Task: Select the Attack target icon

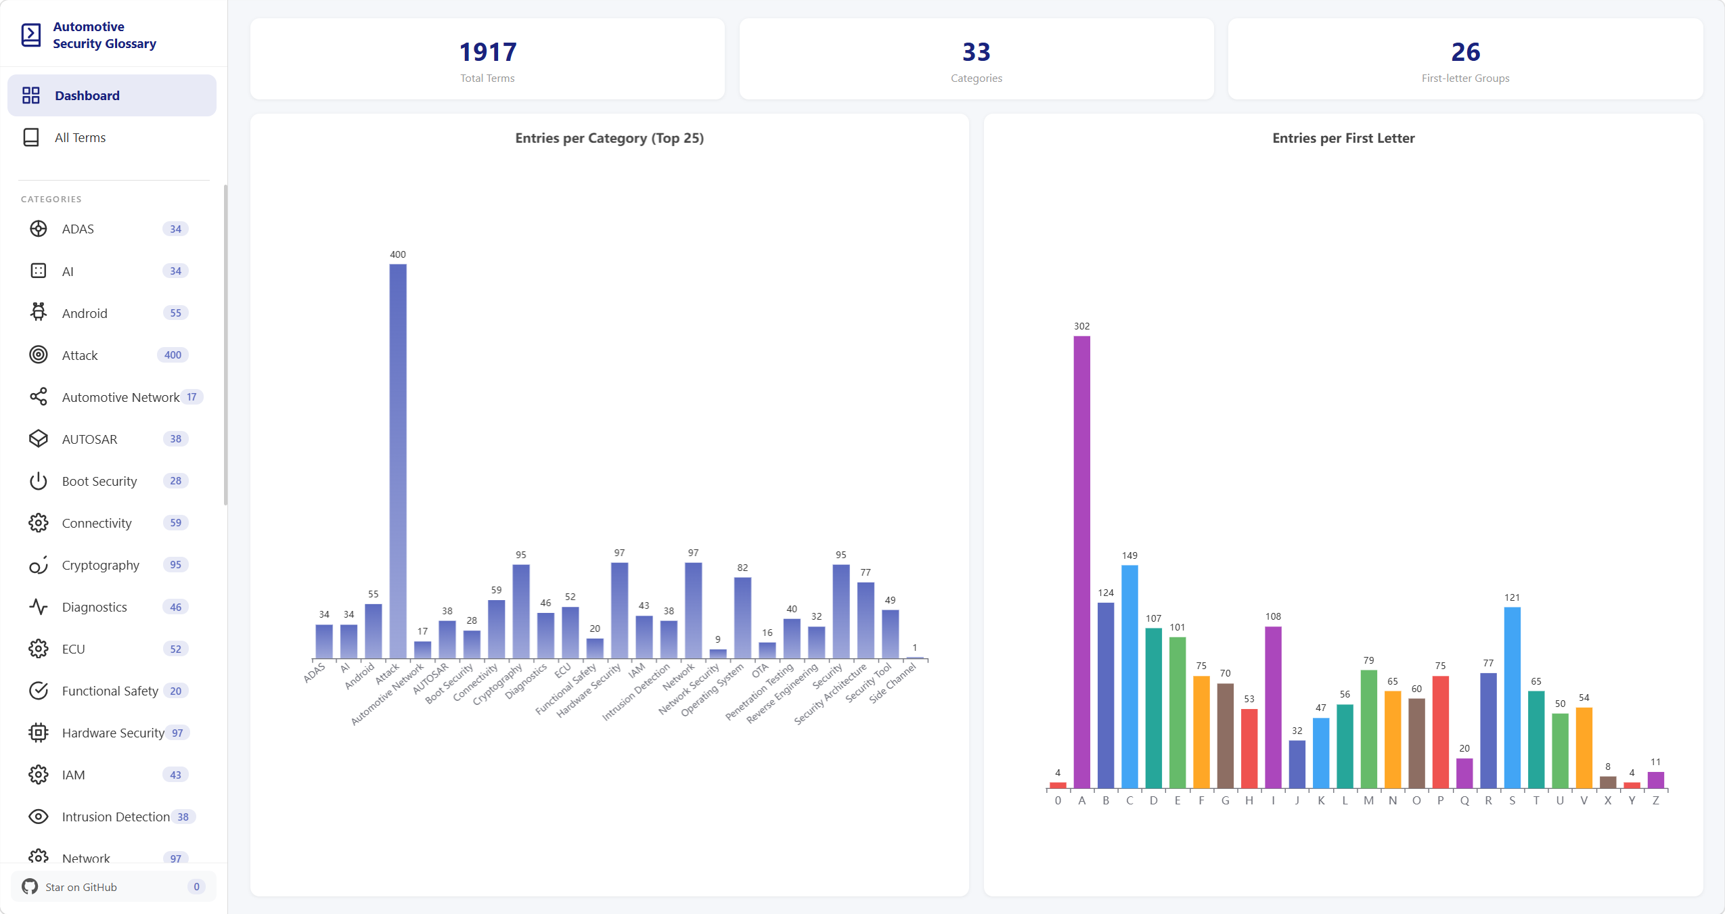Action: click(39, 355)
